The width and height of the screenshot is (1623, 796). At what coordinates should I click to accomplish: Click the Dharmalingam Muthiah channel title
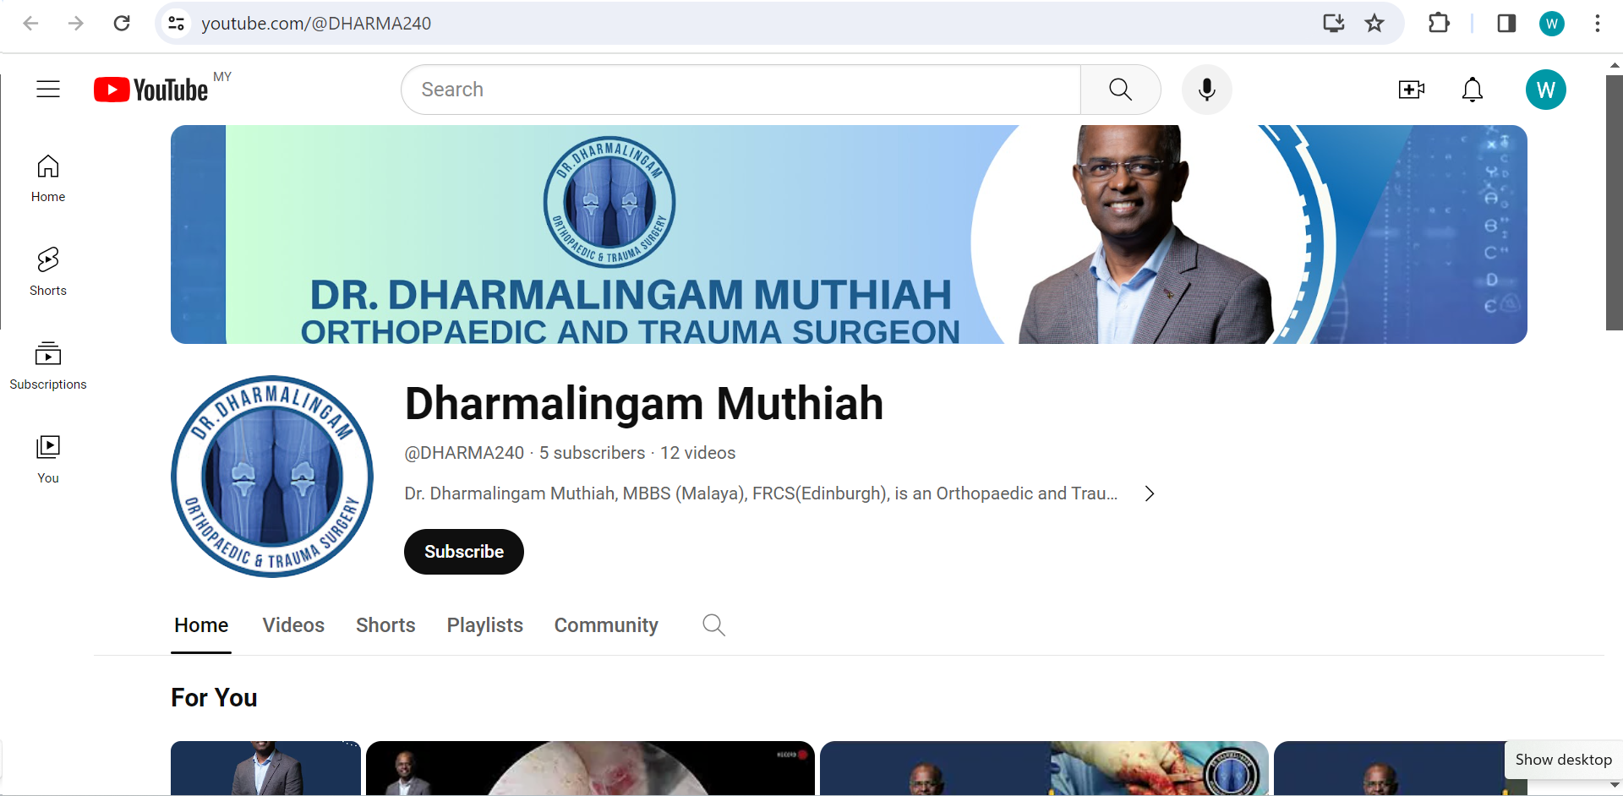[x=644, y=403]
